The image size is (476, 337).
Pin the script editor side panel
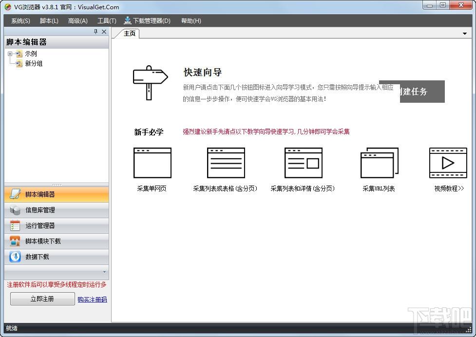pos(95,32)
